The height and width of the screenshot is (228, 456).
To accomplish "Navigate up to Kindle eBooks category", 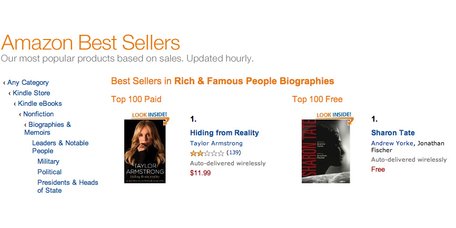I will (39, 104).
